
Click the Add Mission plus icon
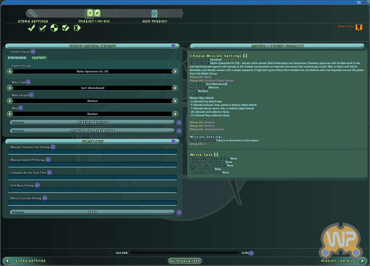tap(154, 14)
